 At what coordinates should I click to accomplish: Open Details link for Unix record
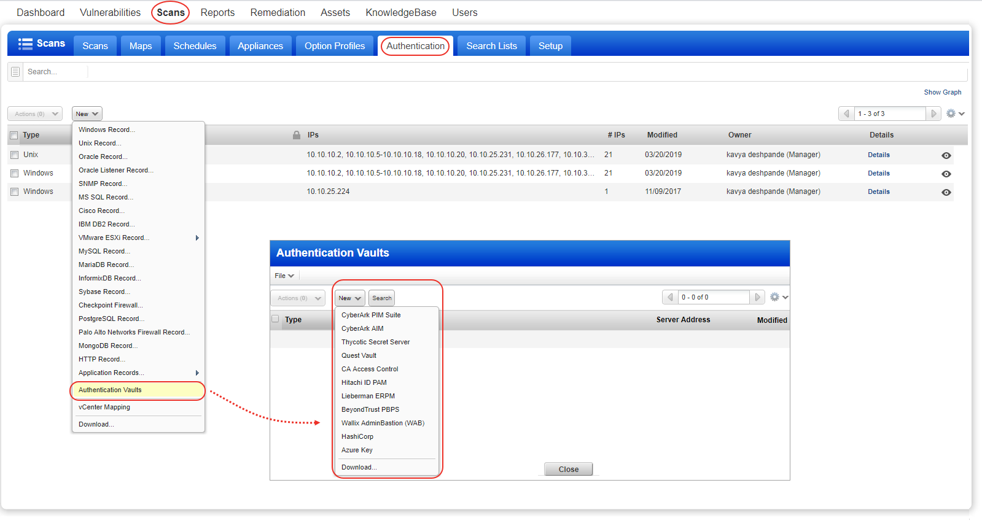(879, 155)
